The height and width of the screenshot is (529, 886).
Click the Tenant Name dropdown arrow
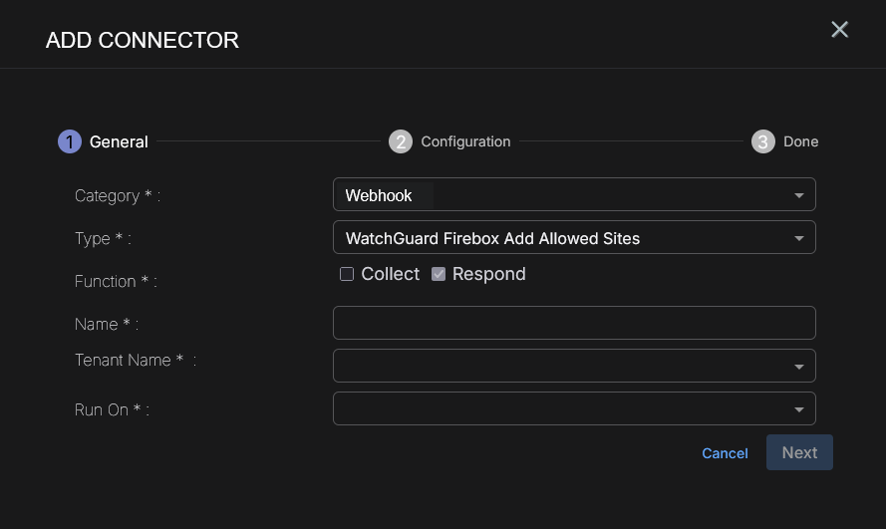(x=798, y=367)
